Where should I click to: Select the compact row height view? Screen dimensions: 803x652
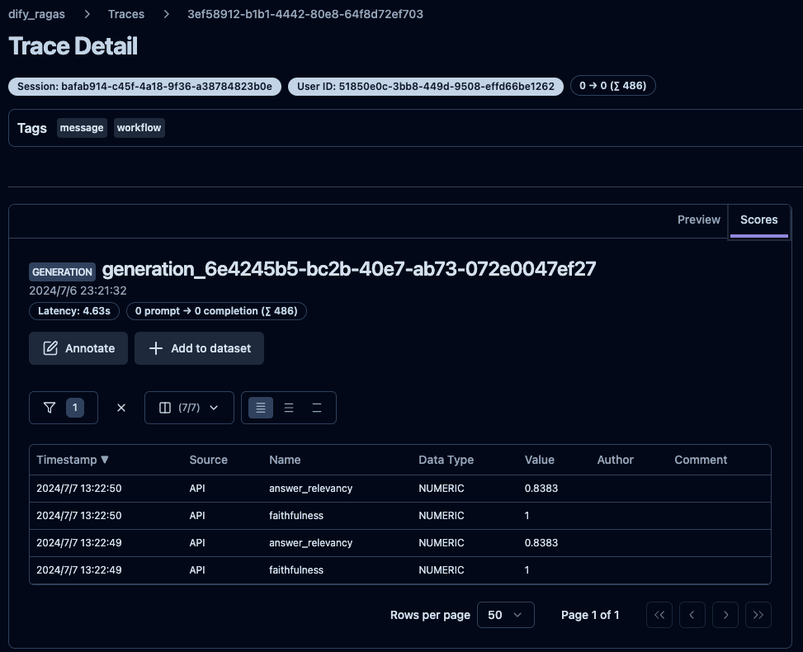click(260, 407)
